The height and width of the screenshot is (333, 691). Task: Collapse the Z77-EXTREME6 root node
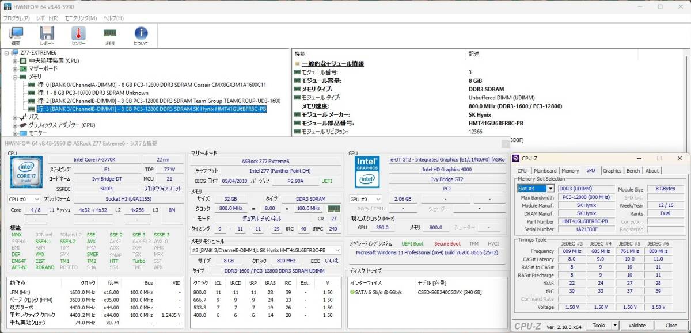[x=7, y=53]
